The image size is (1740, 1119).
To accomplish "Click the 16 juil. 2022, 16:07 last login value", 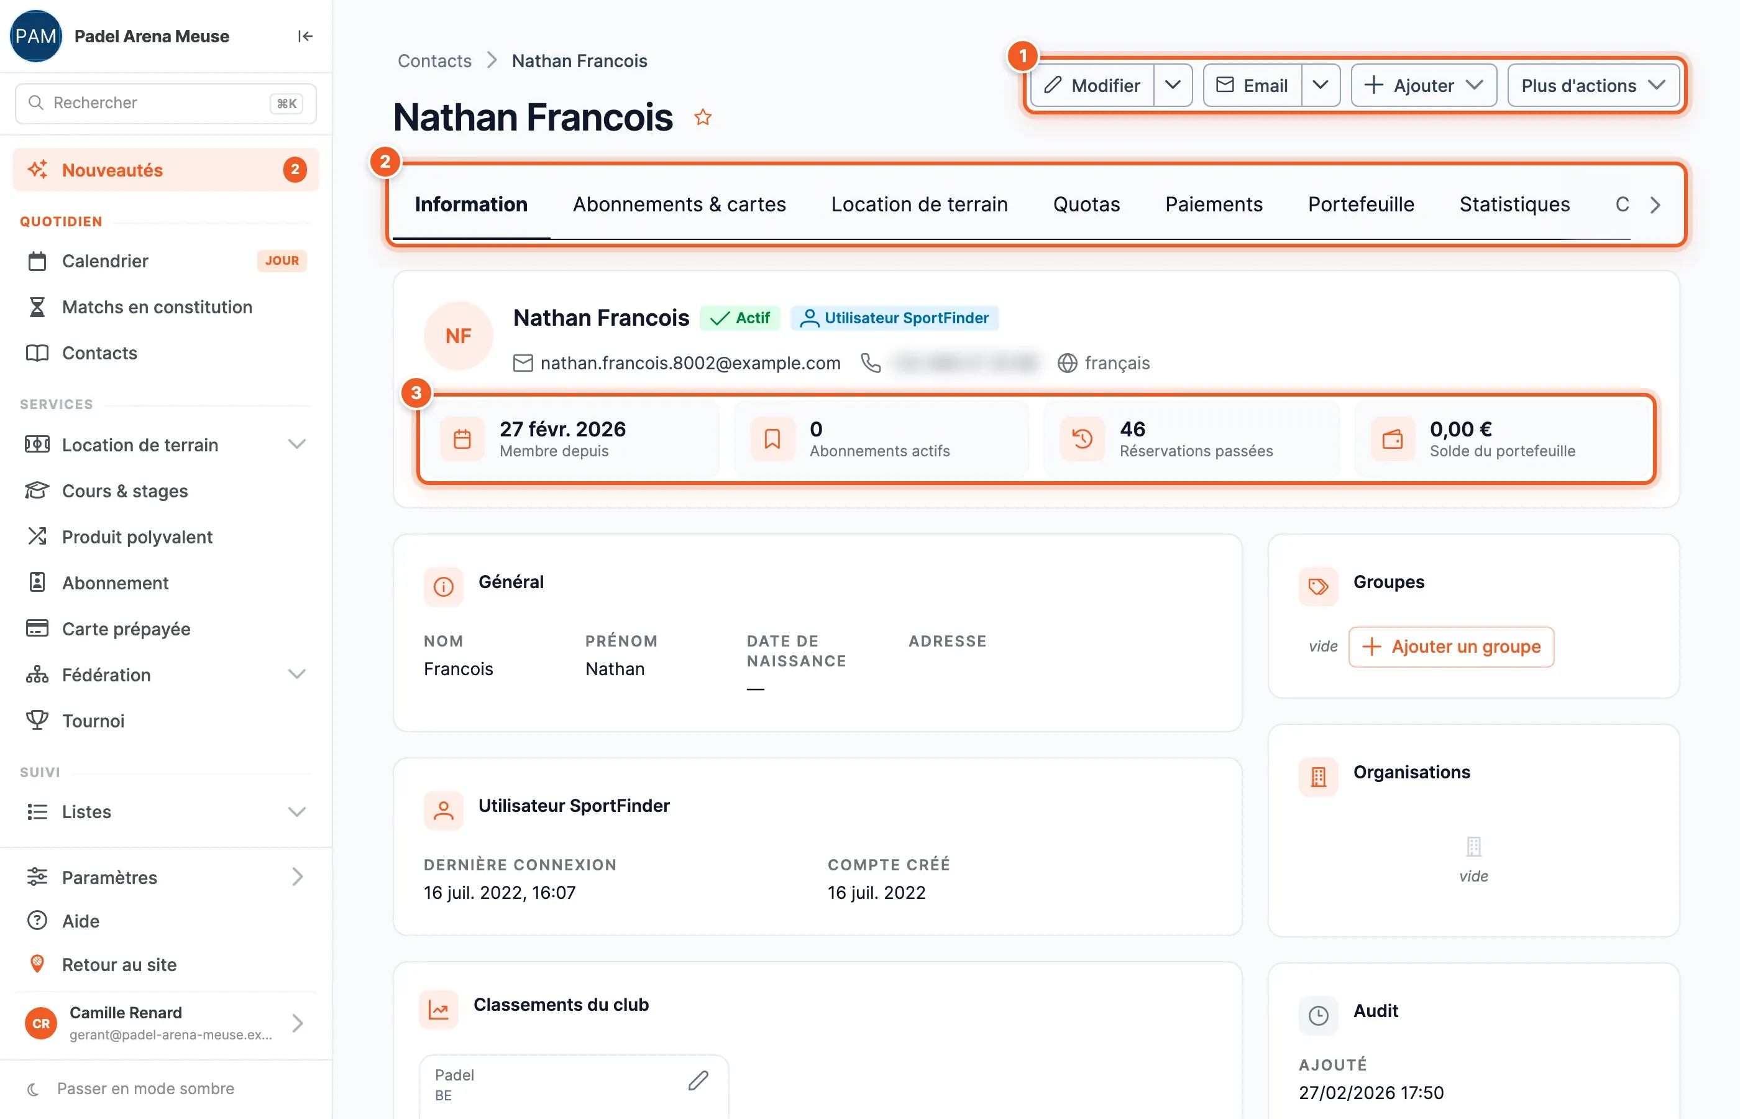I will [500, 892].
